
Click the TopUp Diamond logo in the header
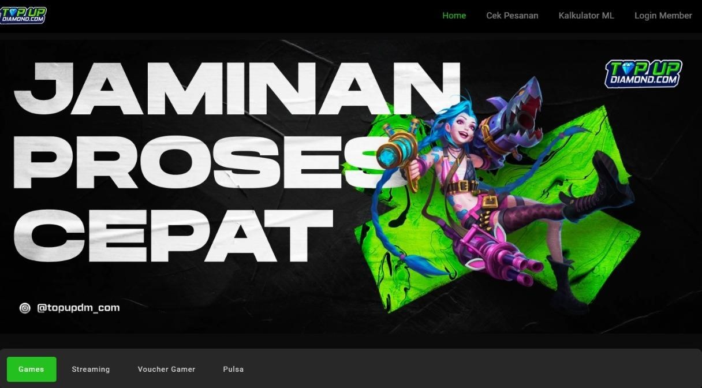[x=23, y=15]
